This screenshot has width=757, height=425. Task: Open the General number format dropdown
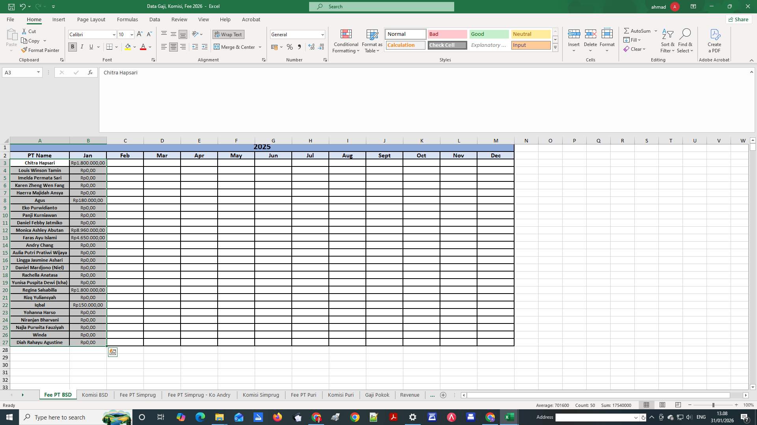click(323, 35)
